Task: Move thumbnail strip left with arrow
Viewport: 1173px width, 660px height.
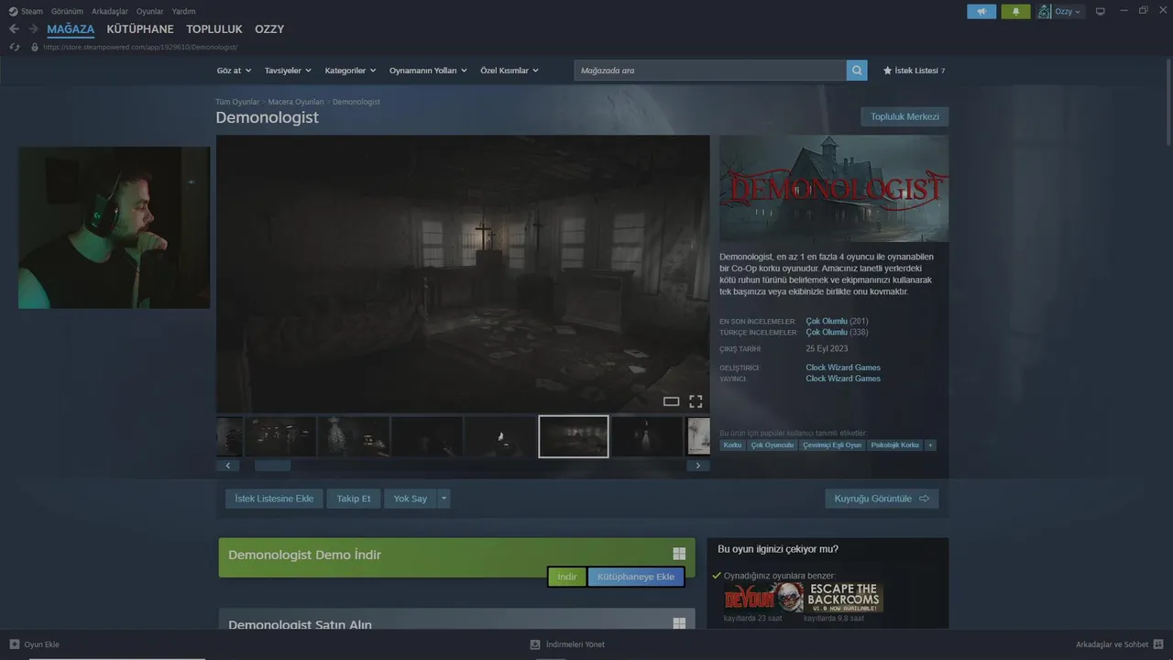Action: coord(228,466)
